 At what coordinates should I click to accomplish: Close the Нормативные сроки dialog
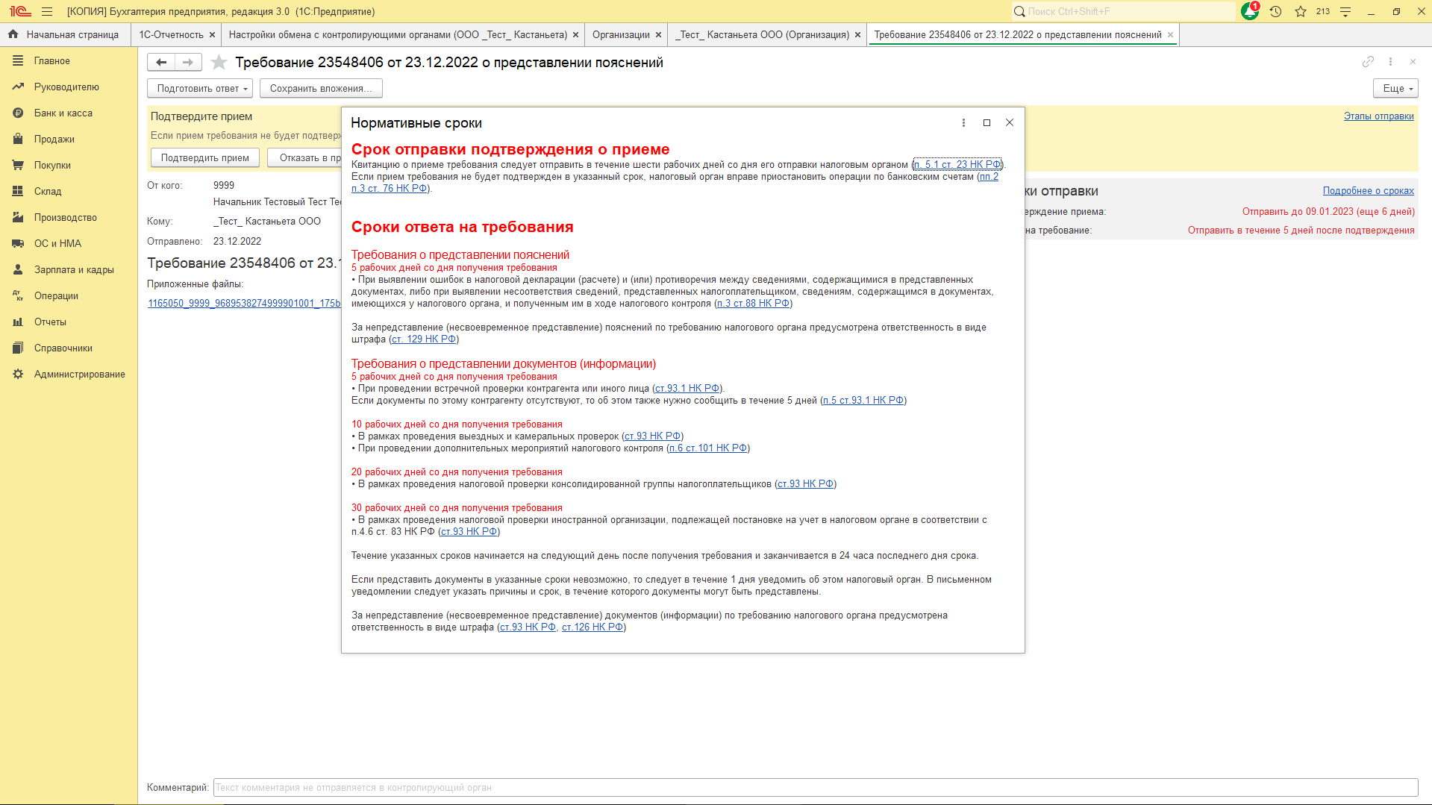(x=1009, y=122)
